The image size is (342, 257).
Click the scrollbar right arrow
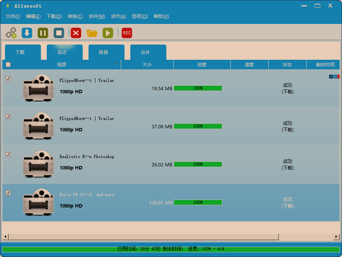pos(336,237)
